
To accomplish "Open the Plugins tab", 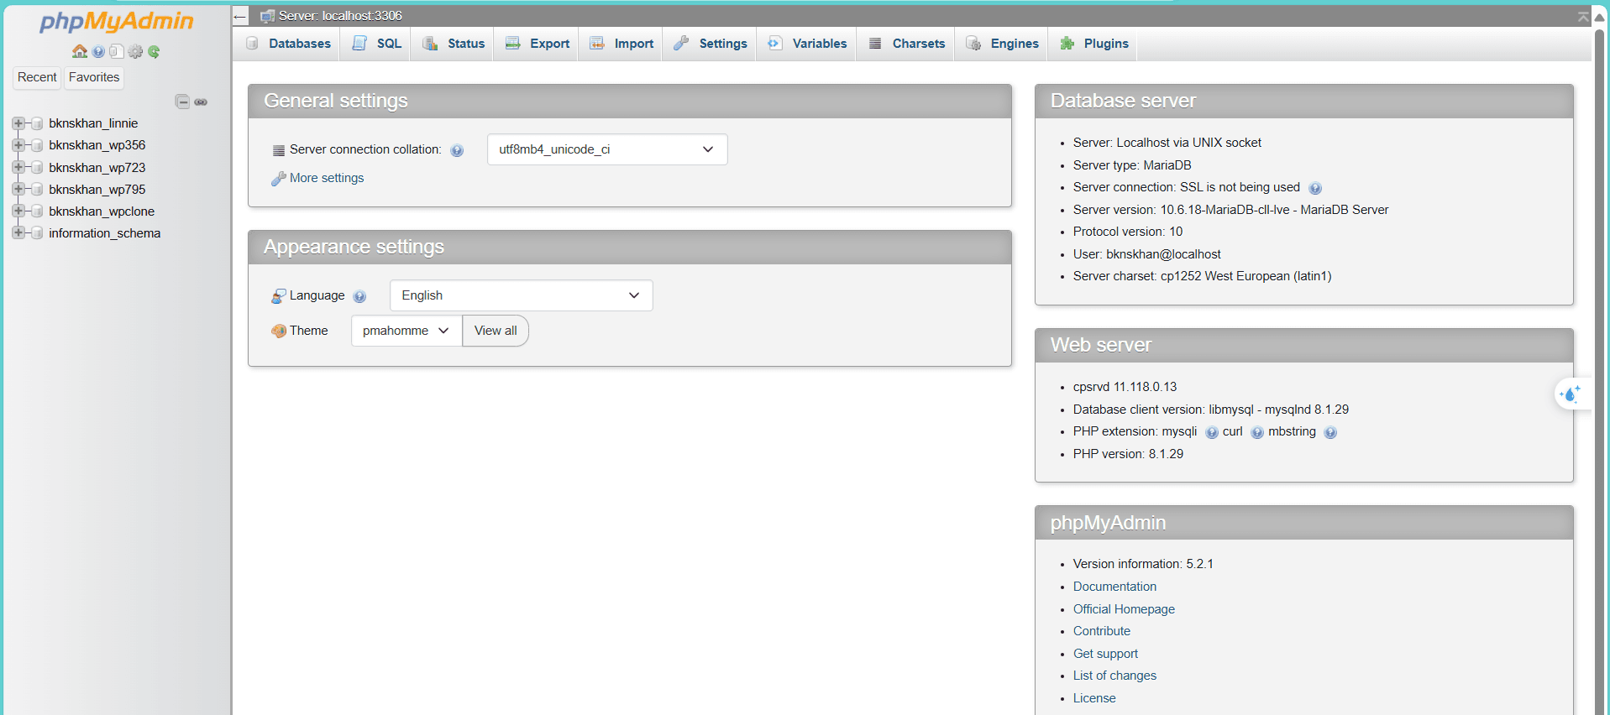I will [1093, 44].
